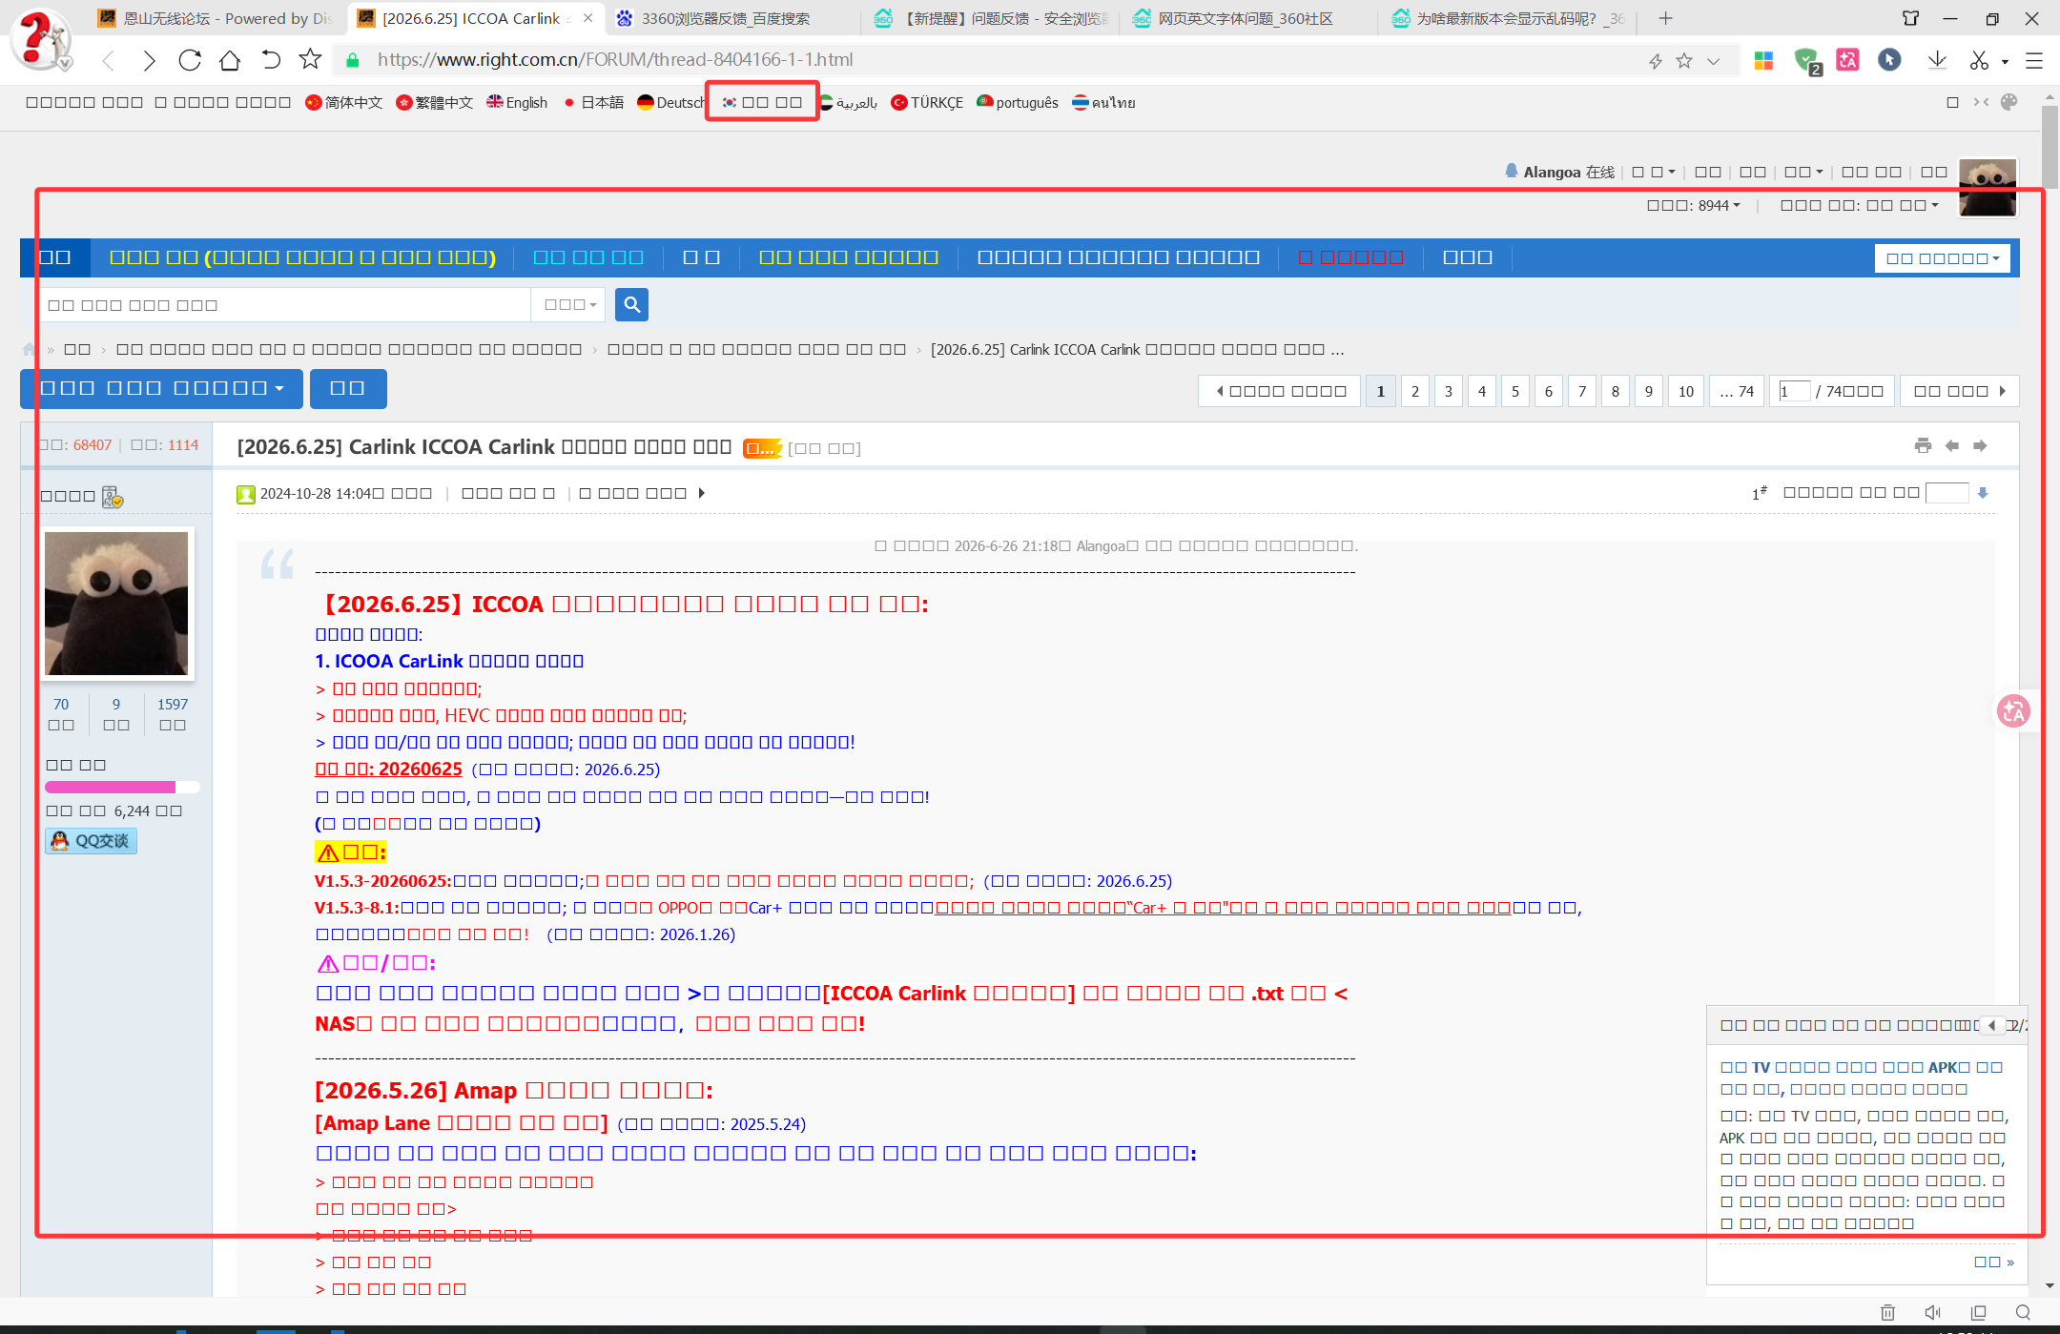Open the green shield extension with badge 2

pyautogui.click(x=1806, y=60)
